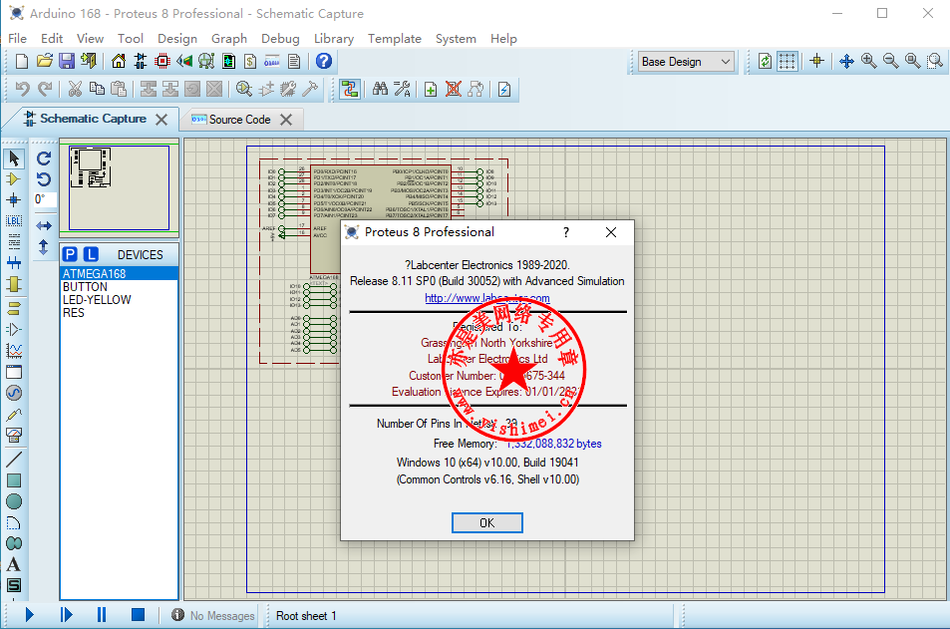This screenshot has height=629, width=950.
Task: Select the Component Mode tool
Action: tap(13, 179)
